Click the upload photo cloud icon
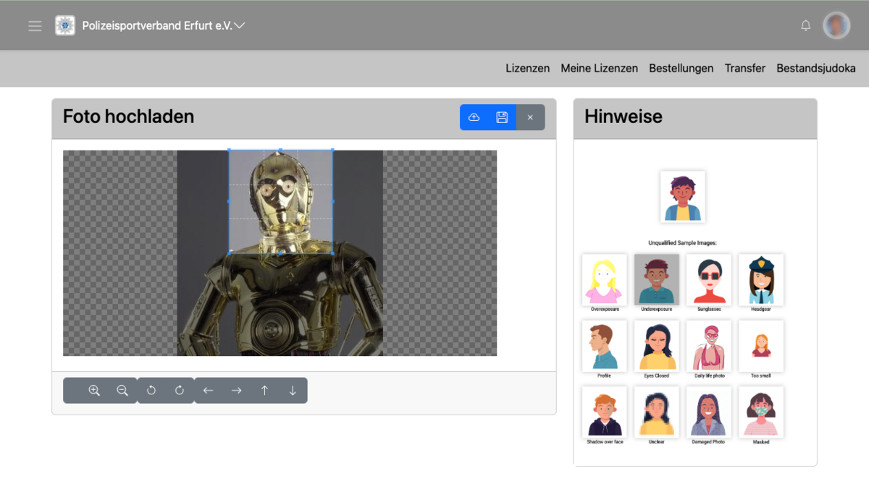The image size is (869, 492). (474, 117)
